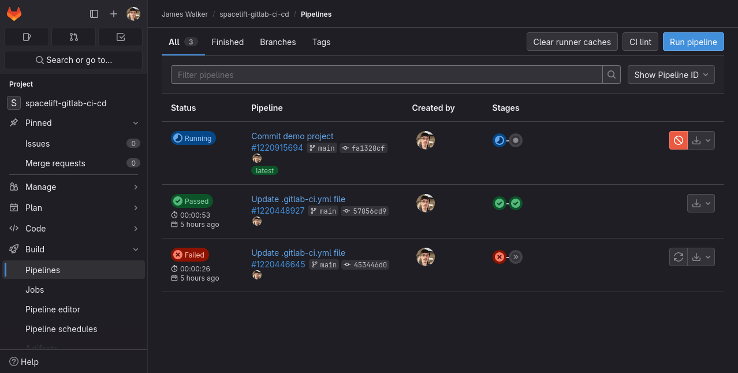Cancel the running pipeline with red stop icon
This screenshot has width=738, height=373.
pyautogui.click(x=678, y=140)
